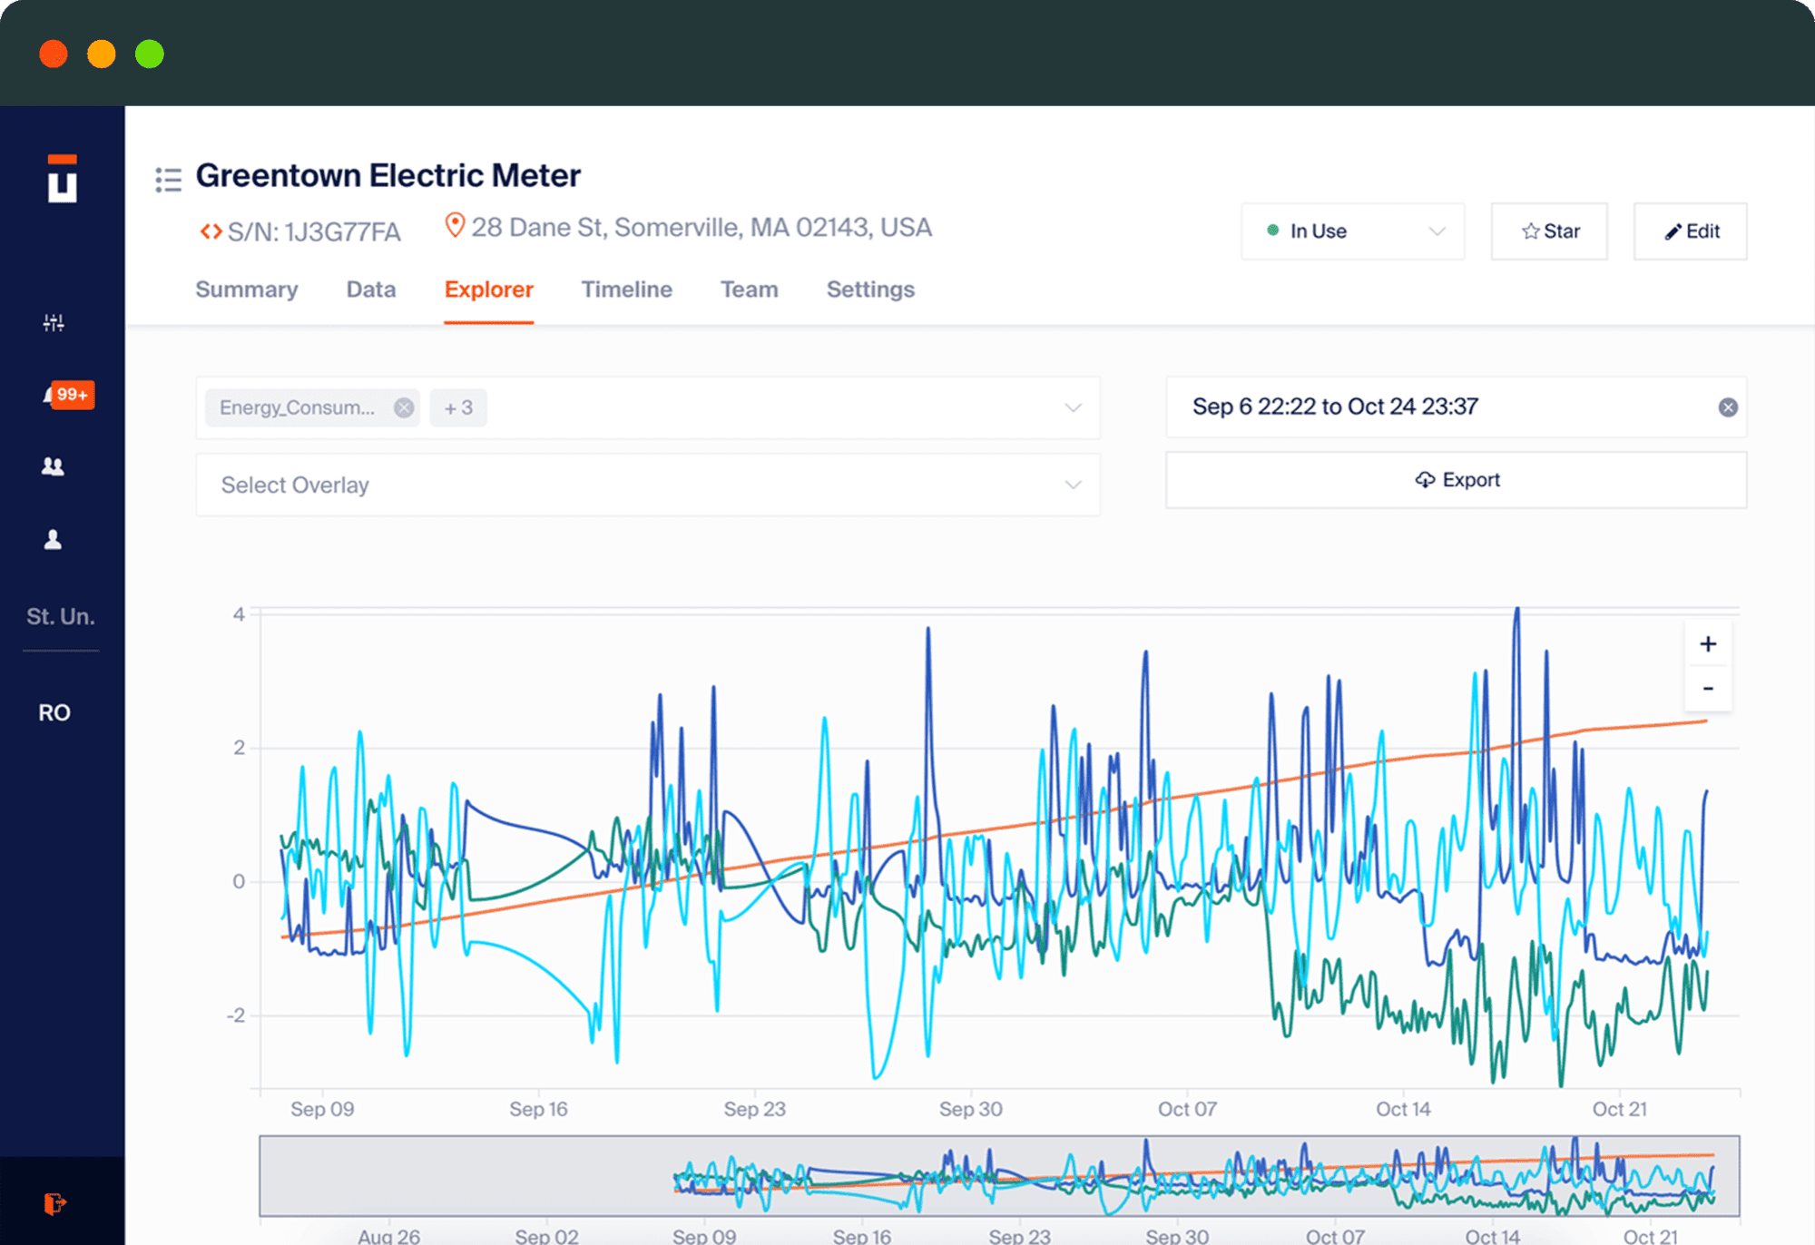Click the pencil Edit button
Screen dimensions: 1815x1245
[1691, 231]
